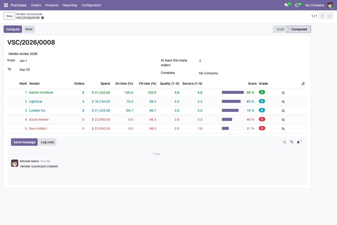Attach files with the paperclip icon
Screen dimensions: 337x225
[x=291, y=142]
